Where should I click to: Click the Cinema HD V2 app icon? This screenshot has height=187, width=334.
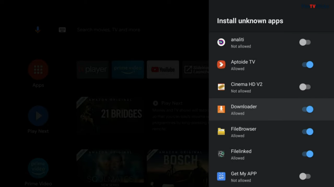pyautogui.click(x=221, y=87)
